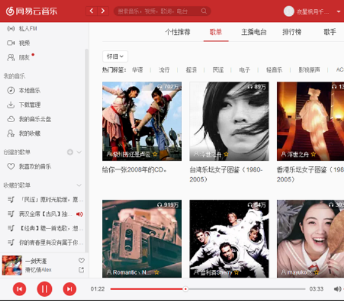The height and width of the screenshot is (301, 344).
Task: Switch to the 排行榜 tab
Action: tap(292, 32)
